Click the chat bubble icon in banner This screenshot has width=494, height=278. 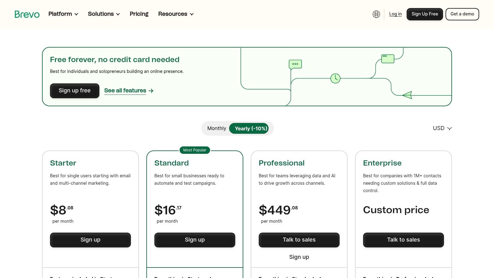coord(295,64)
